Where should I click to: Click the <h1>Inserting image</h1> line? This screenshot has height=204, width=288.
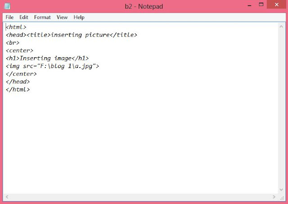[47, 59]
